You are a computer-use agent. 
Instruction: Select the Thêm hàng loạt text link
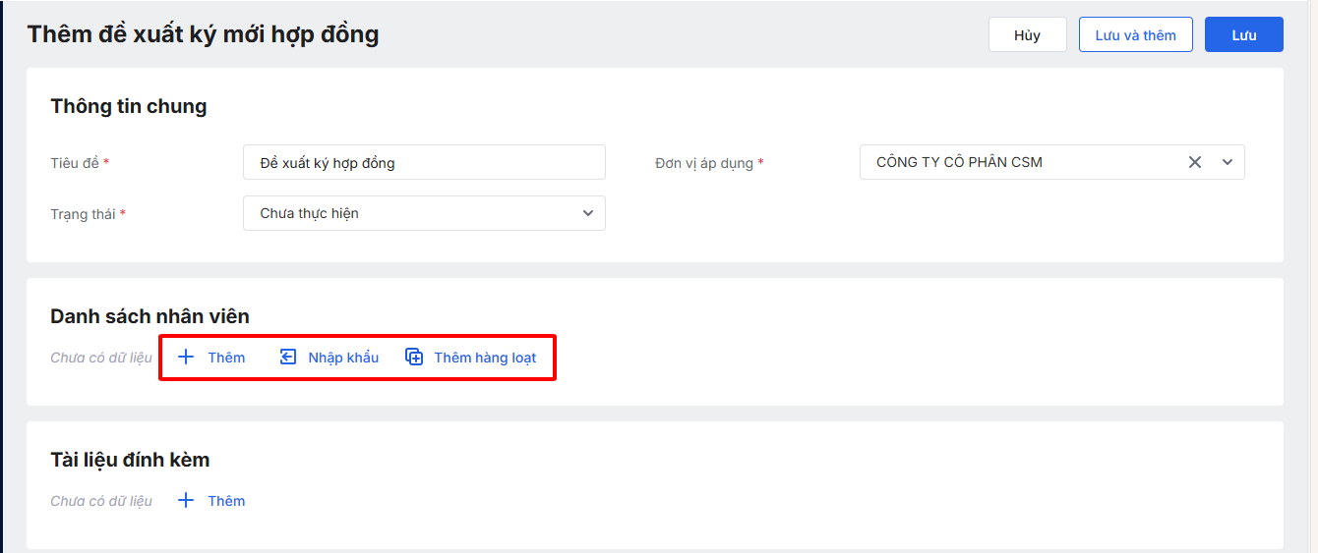click(485, 358)
